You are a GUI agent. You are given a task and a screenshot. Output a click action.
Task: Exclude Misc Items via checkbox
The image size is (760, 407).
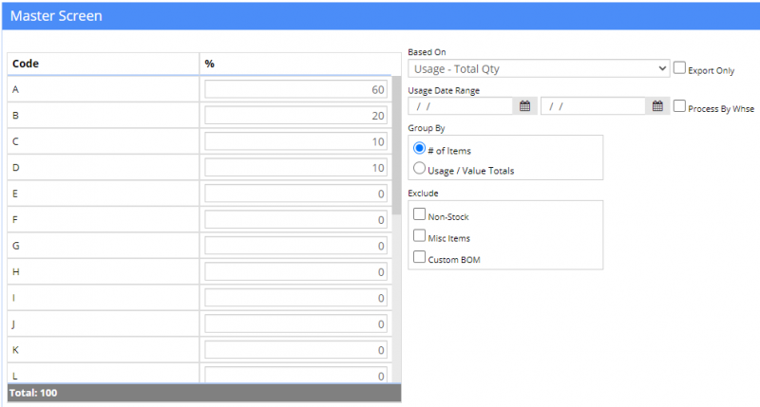click(x=420, y=236)
